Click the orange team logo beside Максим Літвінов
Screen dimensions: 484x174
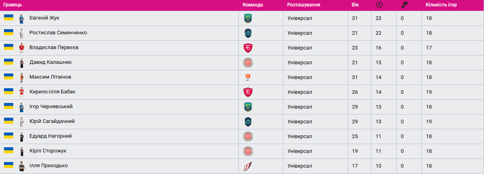[x=248, y=77]
